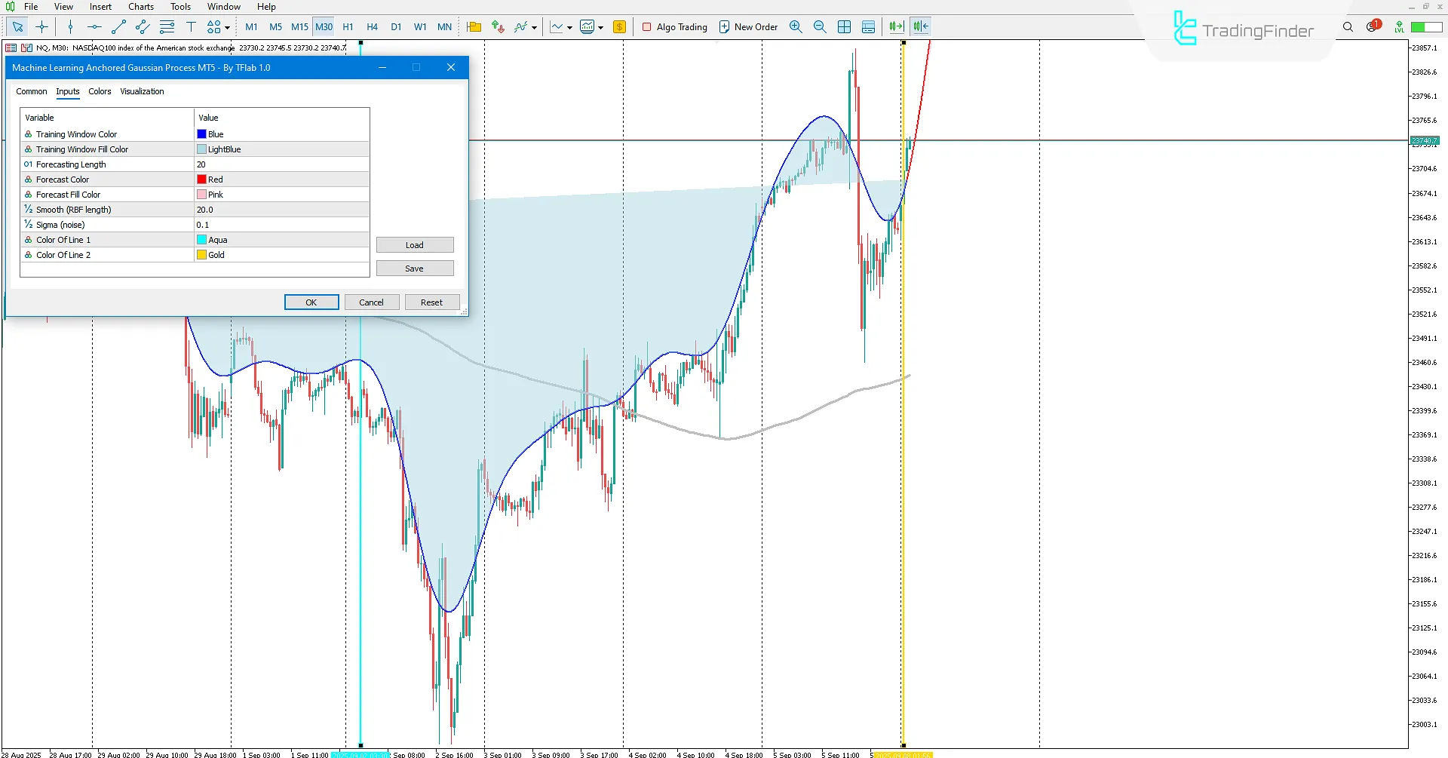This screenshot has width=1448, height=758.
Task: Click the Red Forecast Color swatch
Action: click(201, 180)
